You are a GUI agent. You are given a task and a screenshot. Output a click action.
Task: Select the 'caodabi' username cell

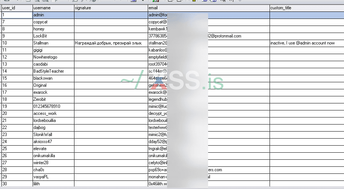(53, 64)
